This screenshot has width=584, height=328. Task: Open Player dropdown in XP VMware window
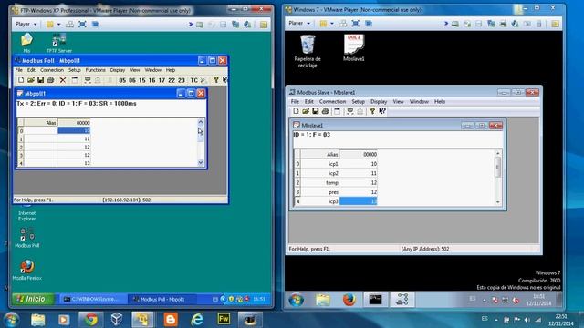pyautogui.click(x=26, y=25)
